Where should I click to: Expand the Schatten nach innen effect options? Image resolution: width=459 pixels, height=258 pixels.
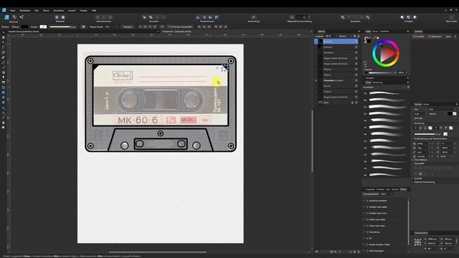point(364,214)
